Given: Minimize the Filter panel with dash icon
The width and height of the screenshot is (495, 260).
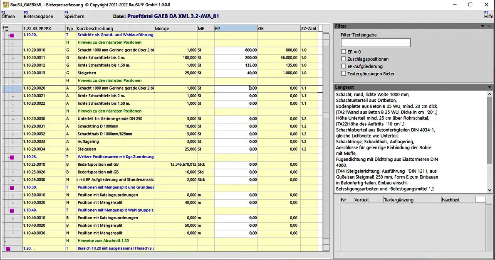Looking at the screenshot, I should click(x=490, y=26).
